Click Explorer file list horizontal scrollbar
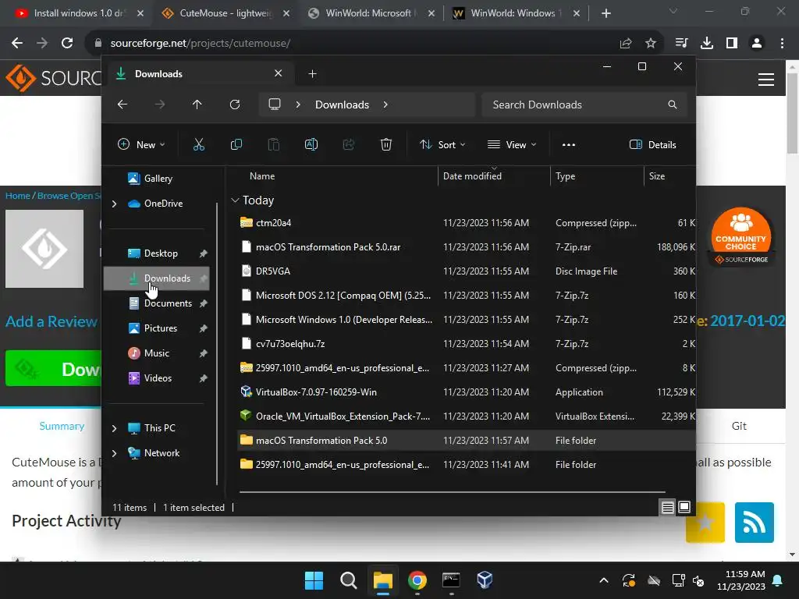The height and width of the screenshot is (599, 799). (452, 492)
